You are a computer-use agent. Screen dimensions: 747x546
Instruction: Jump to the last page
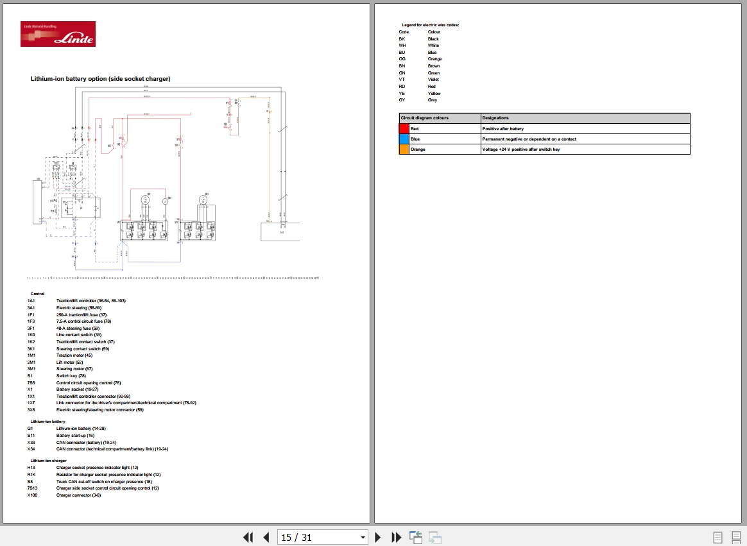click(397, 538)
